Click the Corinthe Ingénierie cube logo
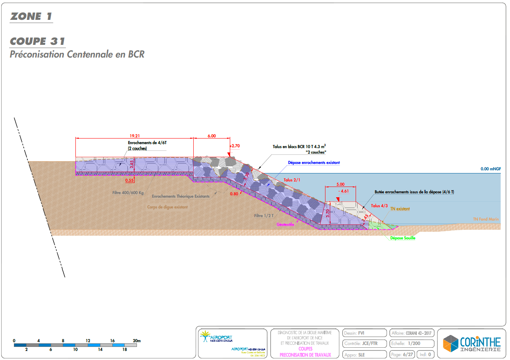Viewport: 510px width, 360px height. 450,343
